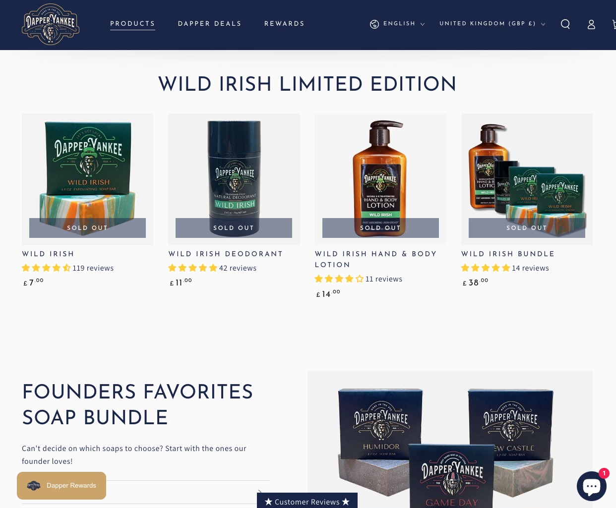Expand the United Kingdom currency selector
This screenshot has height=508, width=616.
[492, 24]
